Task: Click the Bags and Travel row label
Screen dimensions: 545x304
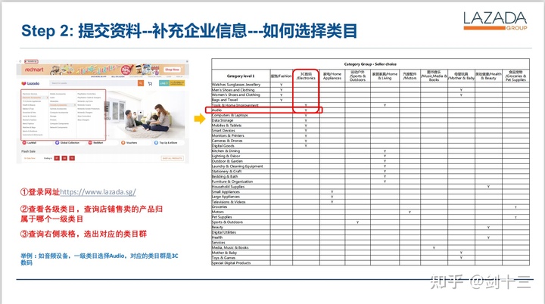Action: coord(225,100)
